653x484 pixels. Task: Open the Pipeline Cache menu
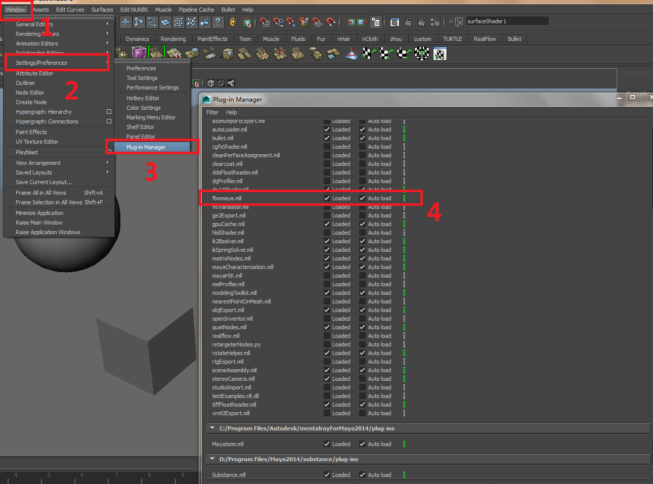coord(196,10)
